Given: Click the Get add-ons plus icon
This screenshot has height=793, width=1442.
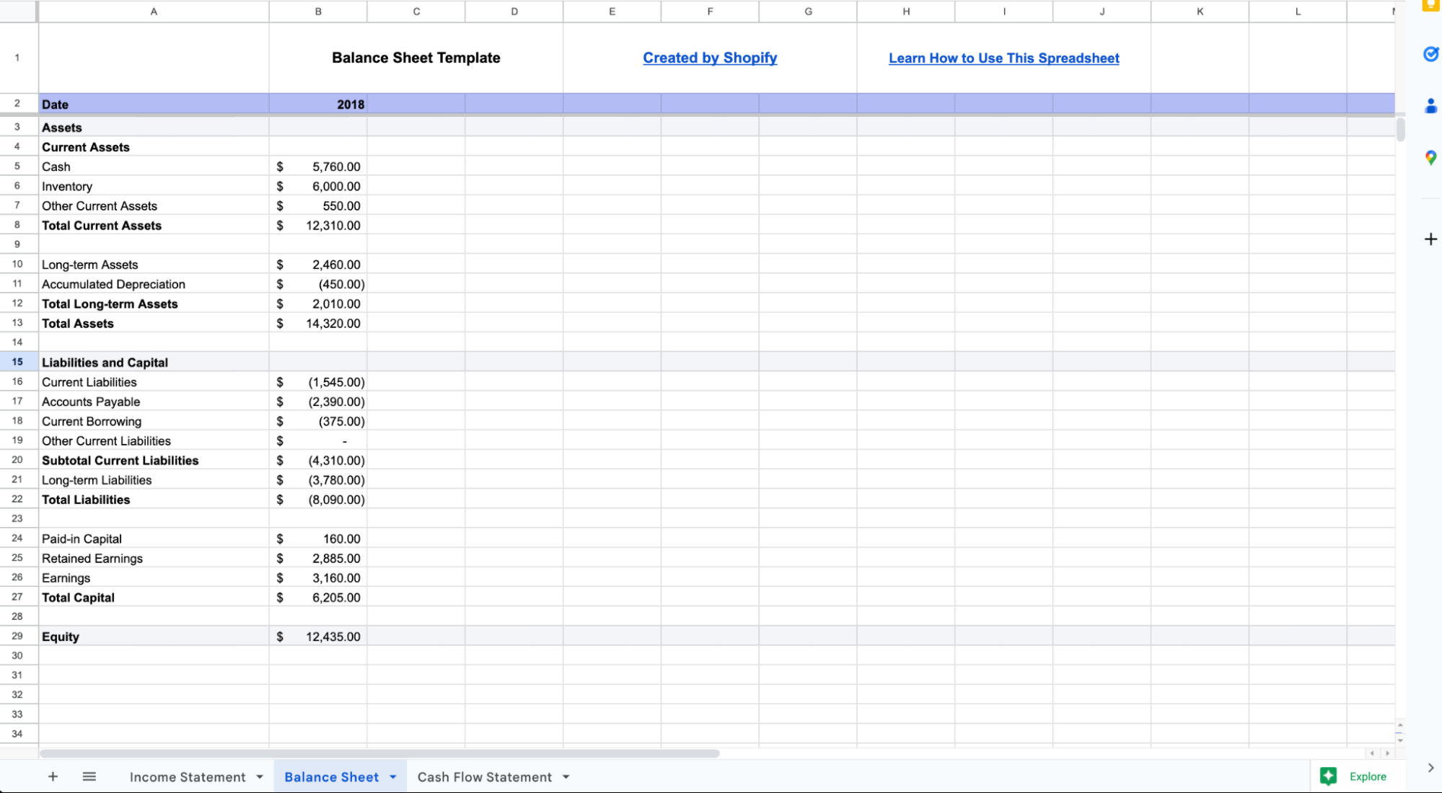Looking at the screenshot, I should (1430, 239).
